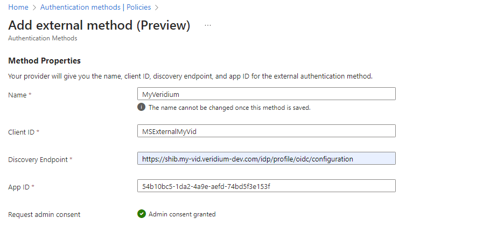Click the App ID input field
This screenshot has height=232, width=483.
(x=266, y=186)
